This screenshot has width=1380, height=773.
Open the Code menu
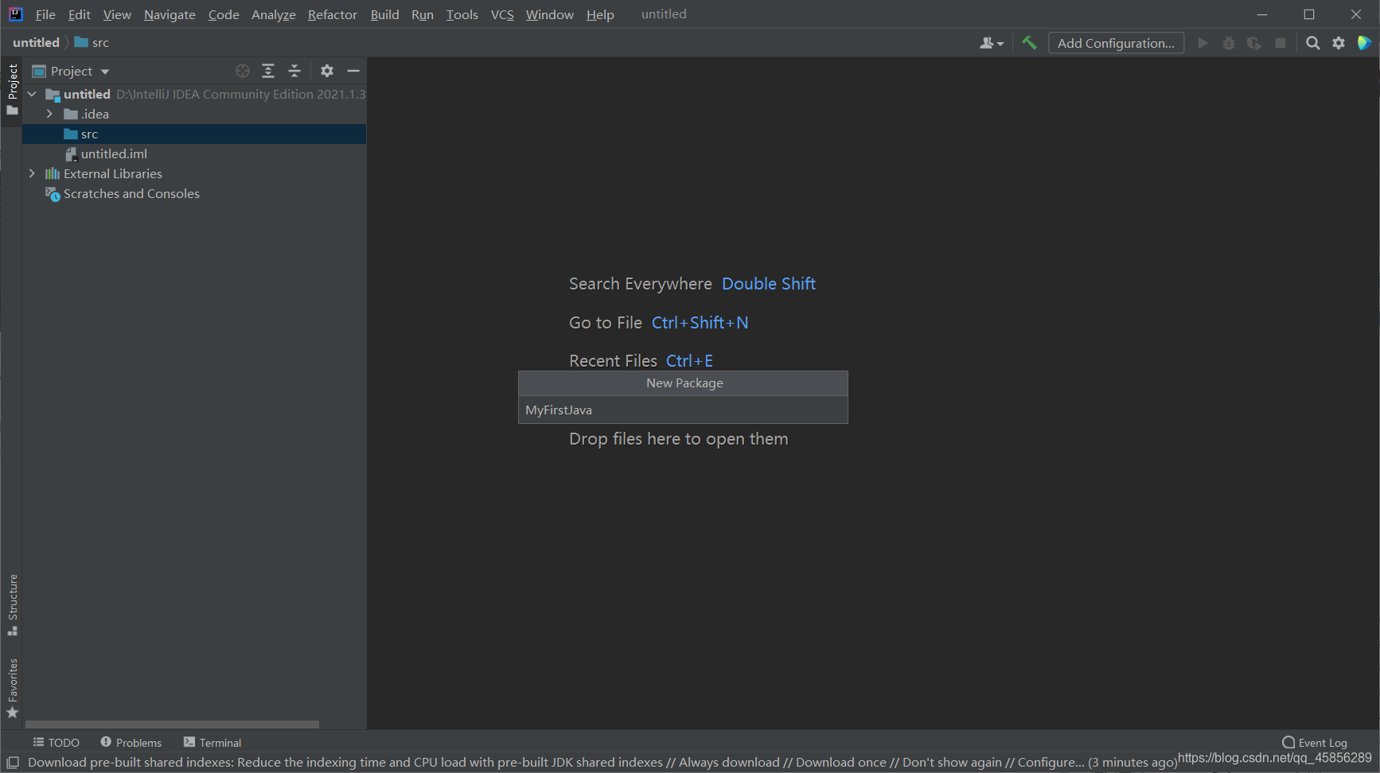(224, 14)
